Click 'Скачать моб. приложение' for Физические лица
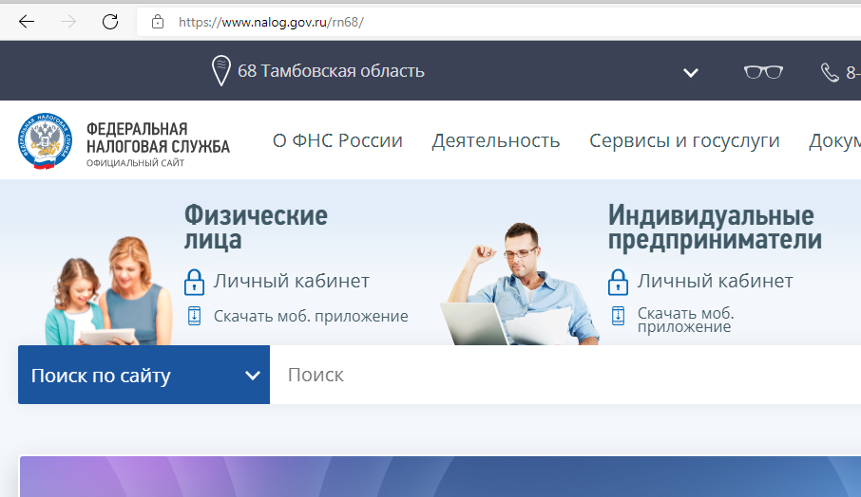The width and height of the screenshot is (861, 497). click(x=311, y=316)
